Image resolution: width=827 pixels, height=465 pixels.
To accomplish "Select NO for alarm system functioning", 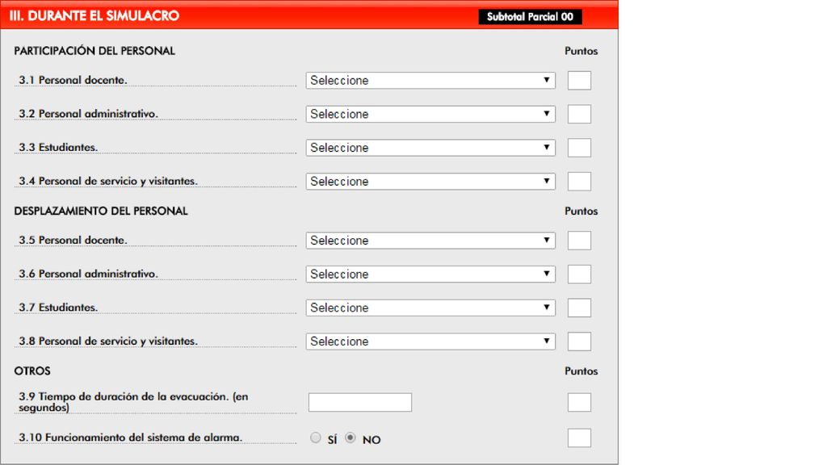I will [351, 438].
